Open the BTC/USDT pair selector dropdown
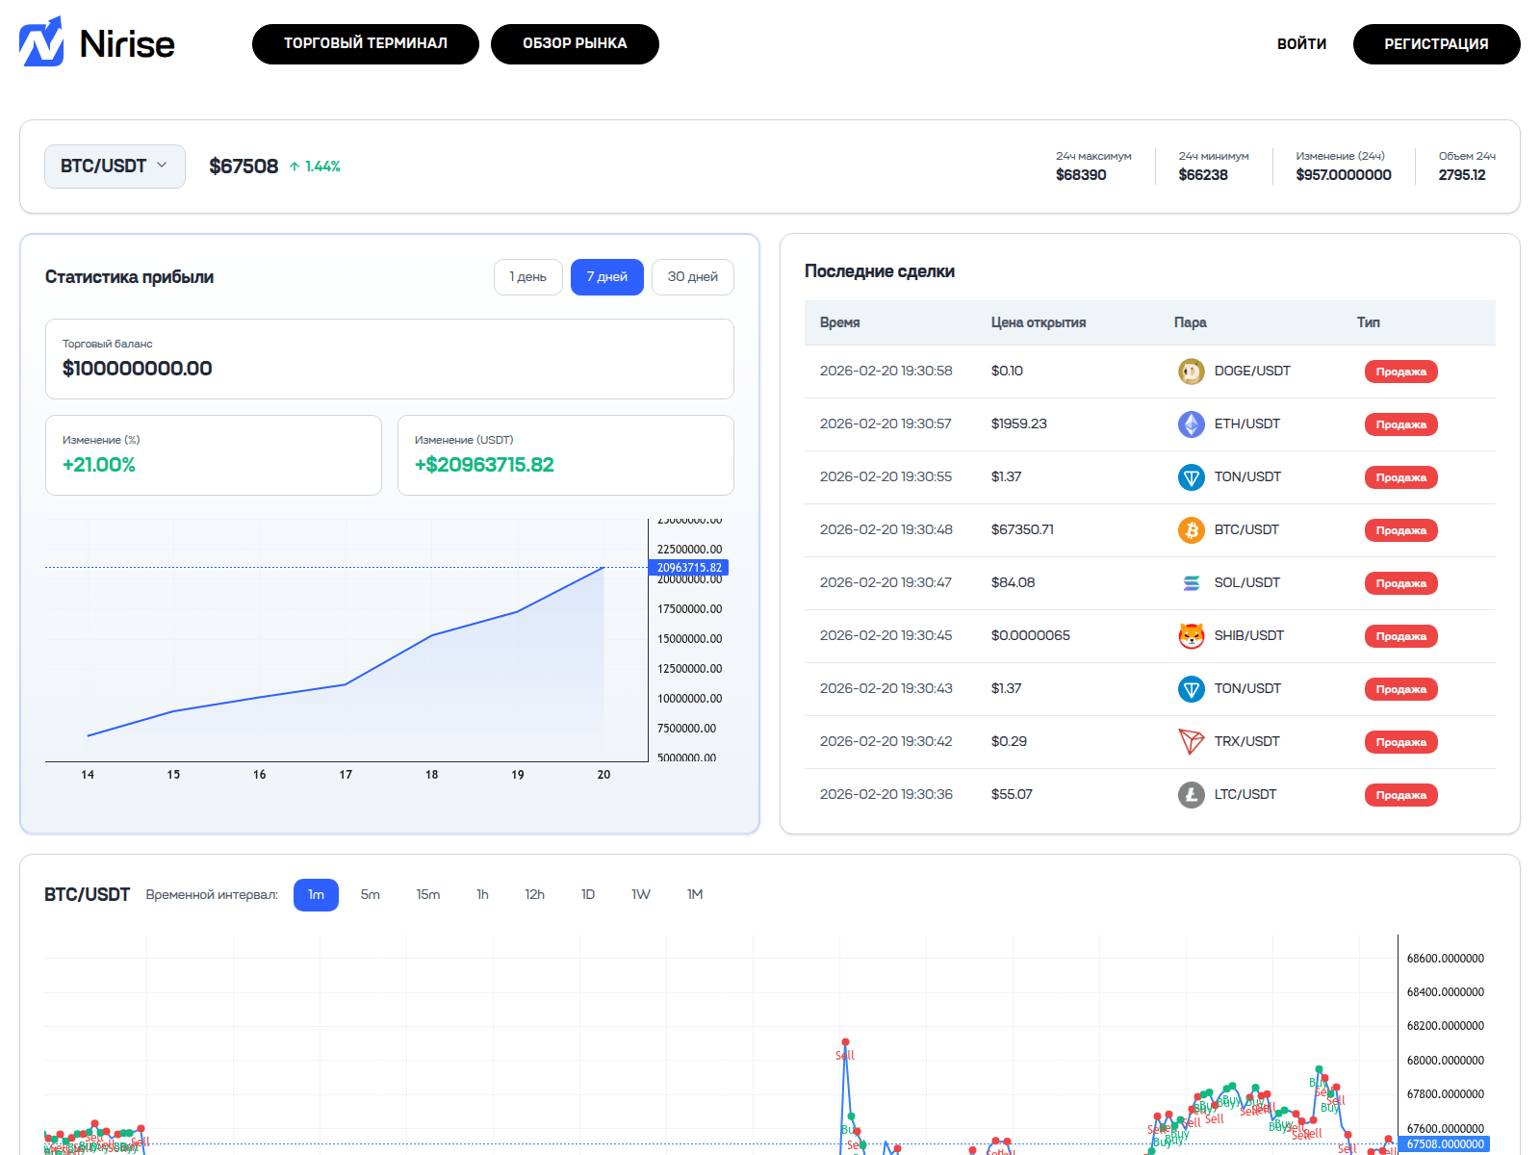The width and height of the screenshot is (1540, 1155). click(115, 166)
